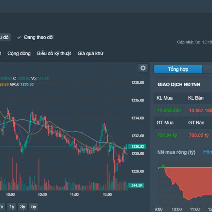The width and height of the screenshot is (212, 212).
Task: Select the Tổng hợp tab
Action: pos(178,69)
